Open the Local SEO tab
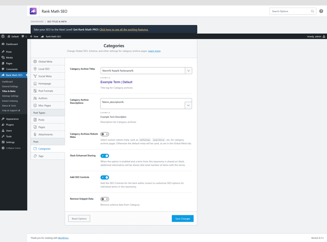 [x=48, y=69]
